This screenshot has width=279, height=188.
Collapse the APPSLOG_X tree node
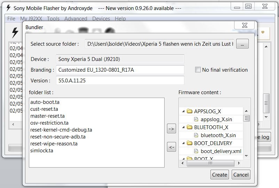click(183, 111)
